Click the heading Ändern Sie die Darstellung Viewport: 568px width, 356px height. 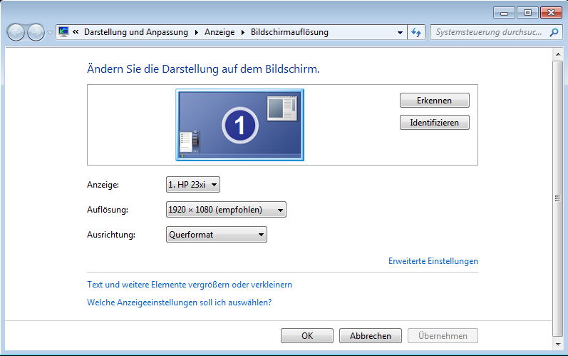203,69
